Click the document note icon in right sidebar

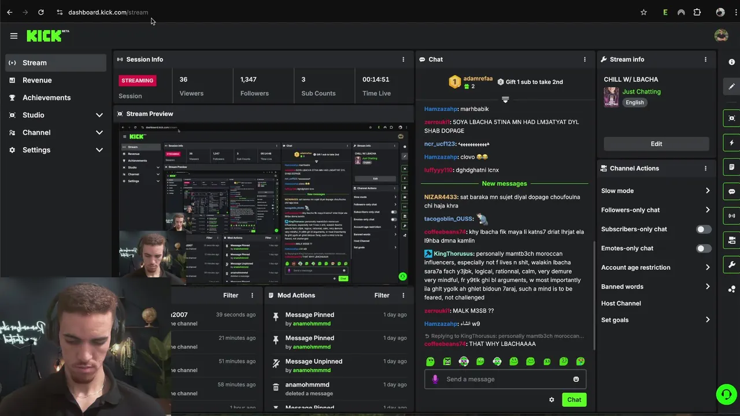pos(732,167)
